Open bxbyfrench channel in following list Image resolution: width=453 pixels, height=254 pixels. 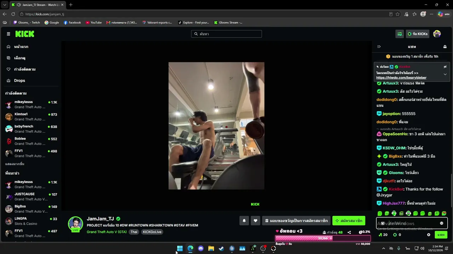click(31, 129)
